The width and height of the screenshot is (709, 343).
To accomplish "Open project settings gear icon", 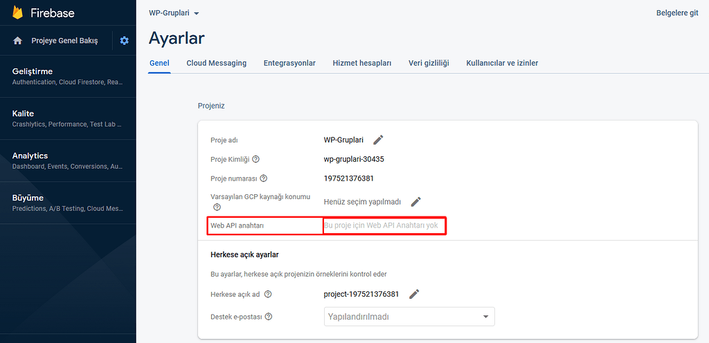I will pos(124,41).
